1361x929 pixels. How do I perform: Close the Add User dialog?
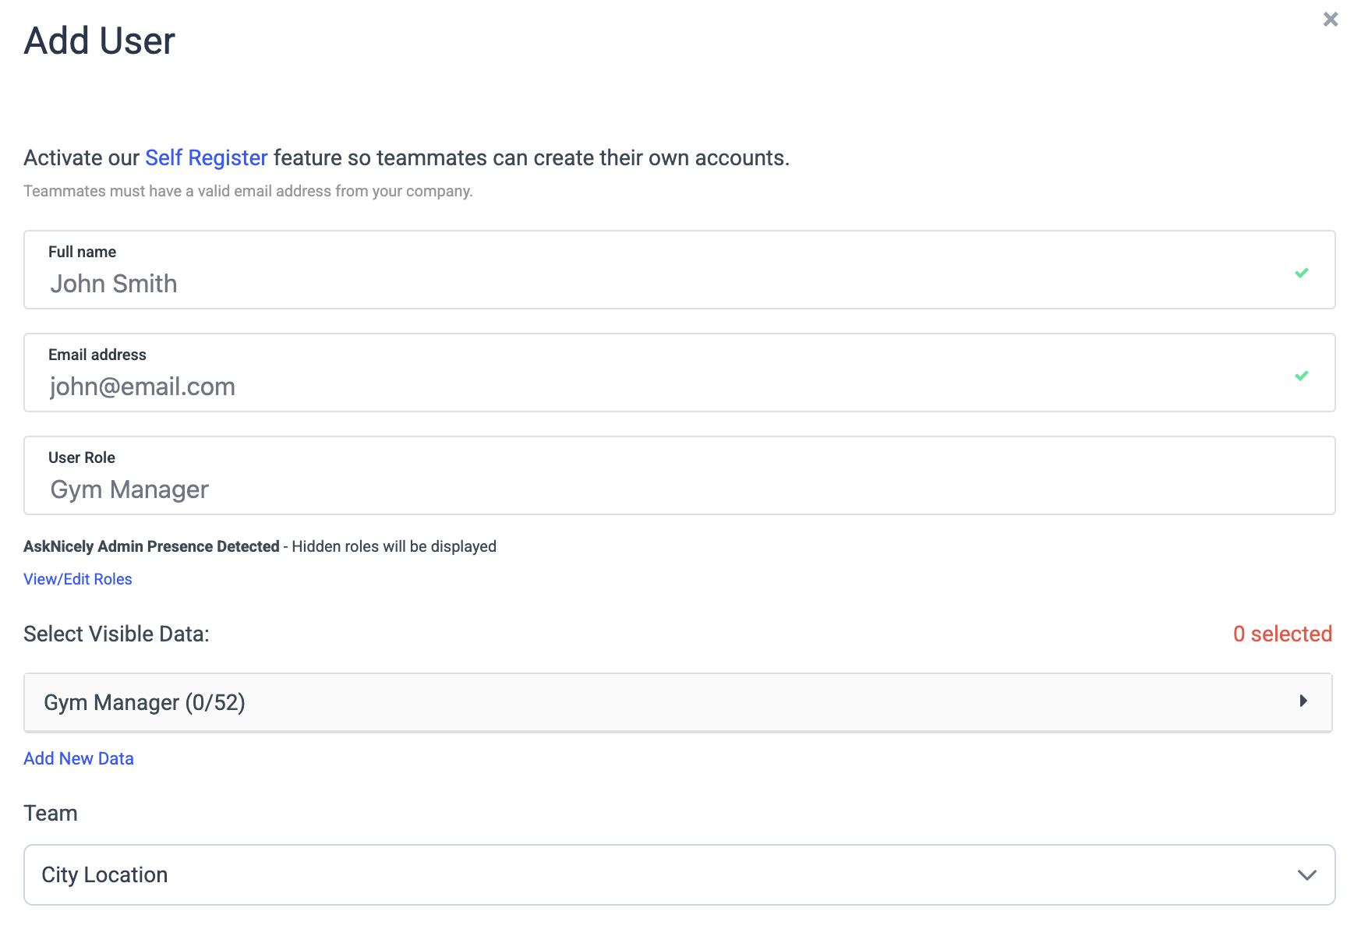click(x=1330, y=19)
